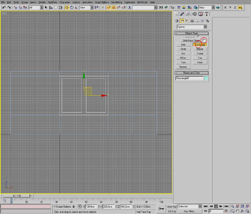Switch to the Modify command panel
This screenshot has height=214, width=251.
pyautogui.click(x=182, y=14)
